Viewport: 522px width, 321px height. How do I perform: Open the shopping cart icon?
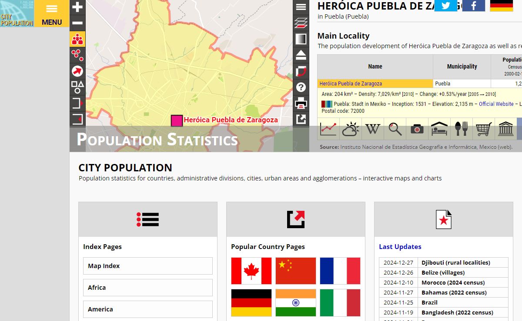point(484,129)
